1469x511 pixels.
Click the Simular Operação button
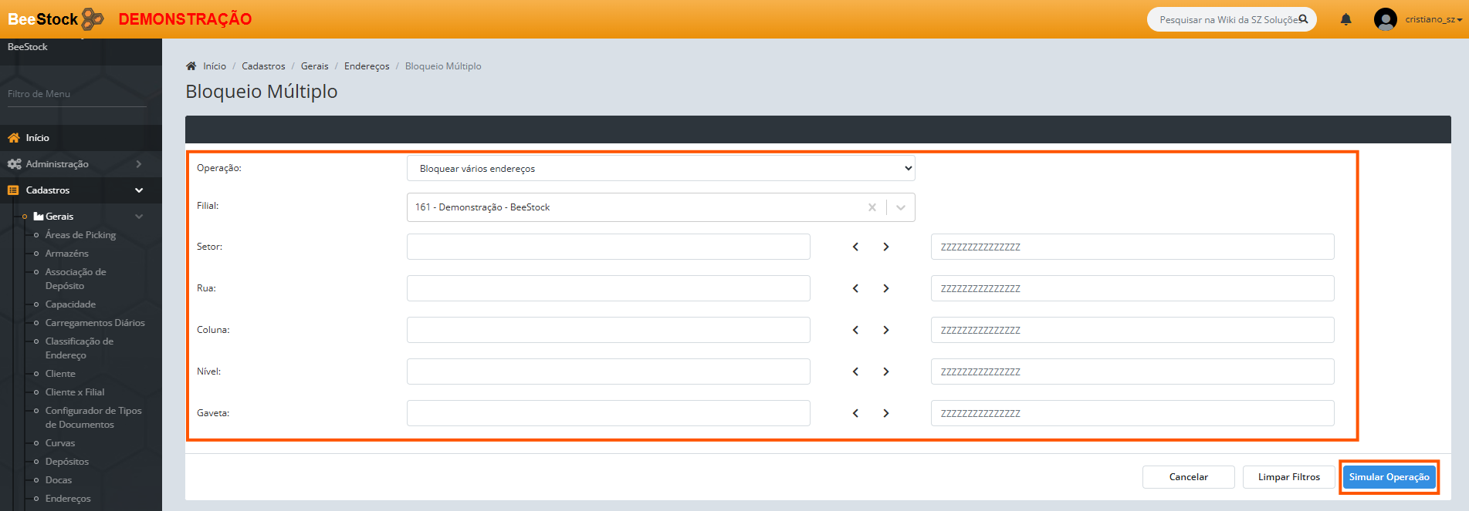[1388, 477]
